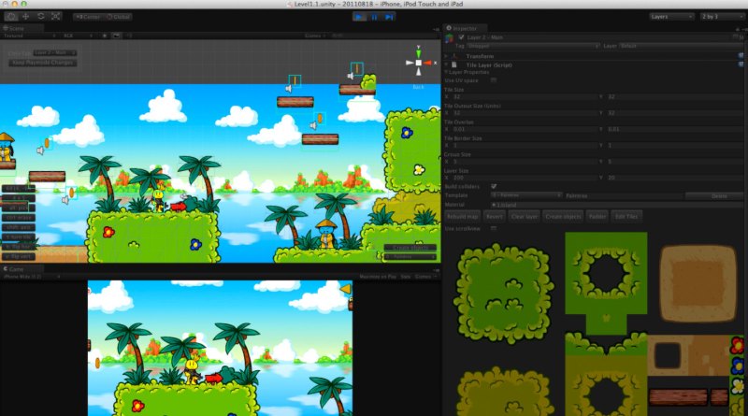Click the Tile Size X field
748x416 pixels.
[x=524, y=97]
